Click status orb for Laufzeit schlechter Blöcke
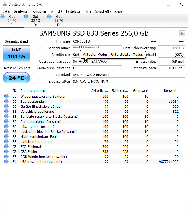Viewport: 188px width, 218px height. [x=6, y=131]
